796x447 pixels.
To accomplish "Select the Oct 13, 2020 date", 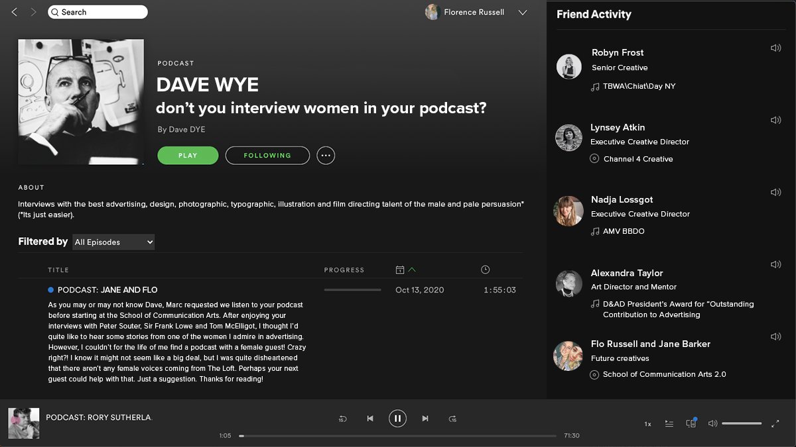I will [420, 290].
